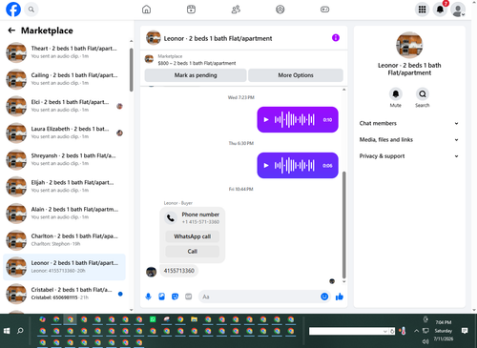The image size is (477, 348).
Task: Click Mark as pending button
Action: coord(196,75)
